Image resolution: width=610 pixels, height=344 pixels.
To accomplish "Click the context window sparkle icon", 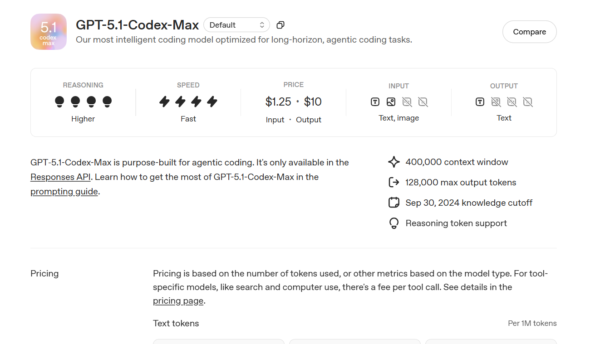I will [x=394, y=161].
